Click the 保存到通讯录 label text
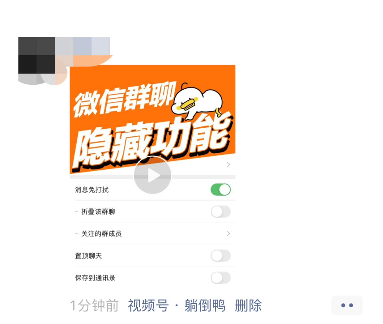The width and height of the screenshot is (383, 324). tap(95, 278)
